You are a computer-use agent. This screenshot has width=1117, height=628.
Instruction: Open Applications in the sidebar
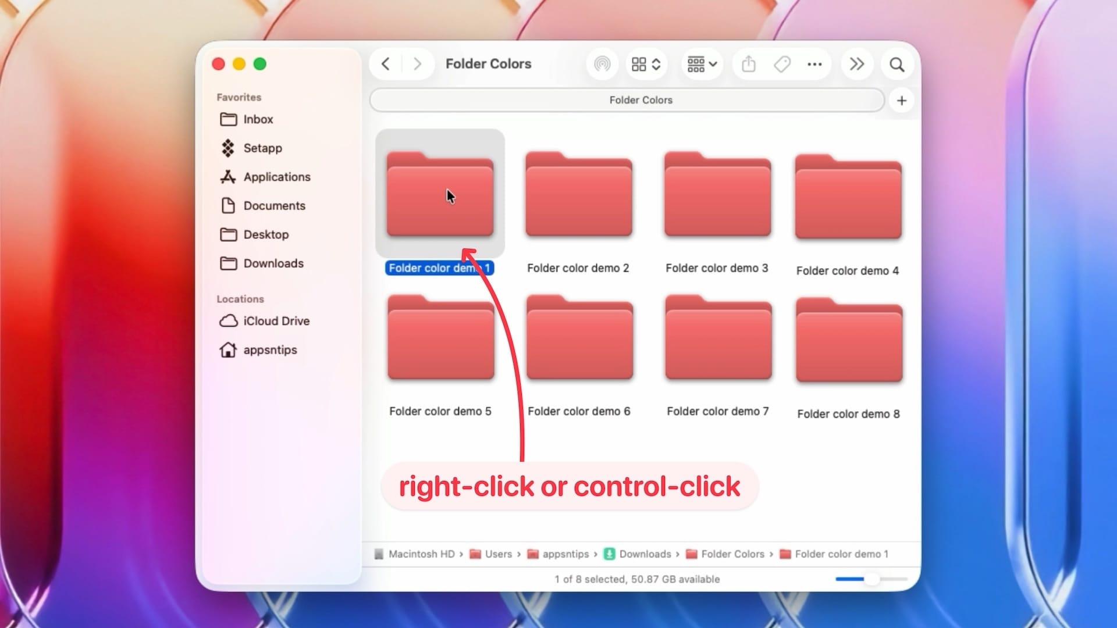tap(265, 177)
